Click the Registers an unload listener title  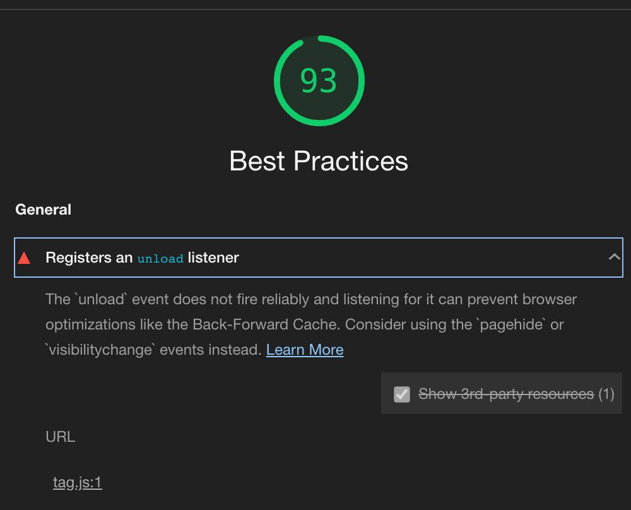(x=142, y=258)
